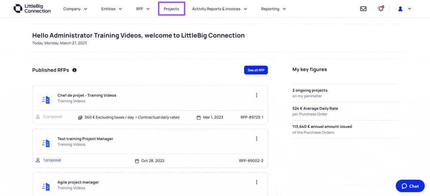The image size is (430, 196).
Task: Expand Activity Reports & invoices menu
Action: (x=220, y=9)
